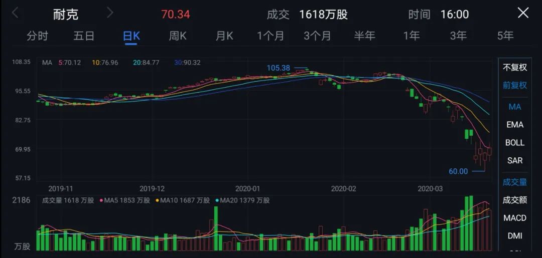Select the 月K tab
The height and width of the screenshot is (258, 542).
pos(224,36)
